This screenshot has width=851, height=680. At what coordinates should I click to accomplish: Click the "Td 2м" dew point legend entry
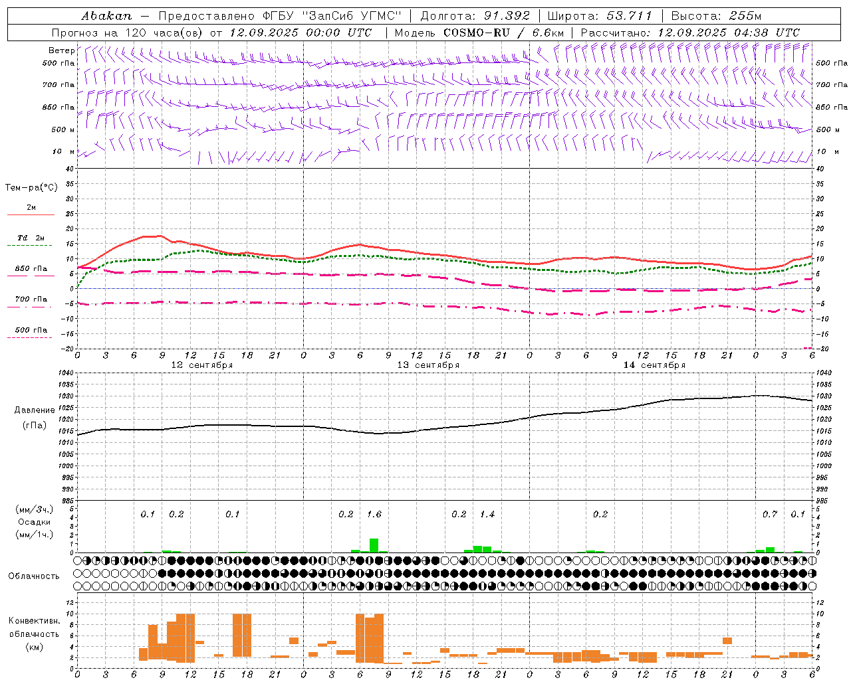[x=31, y=238]
